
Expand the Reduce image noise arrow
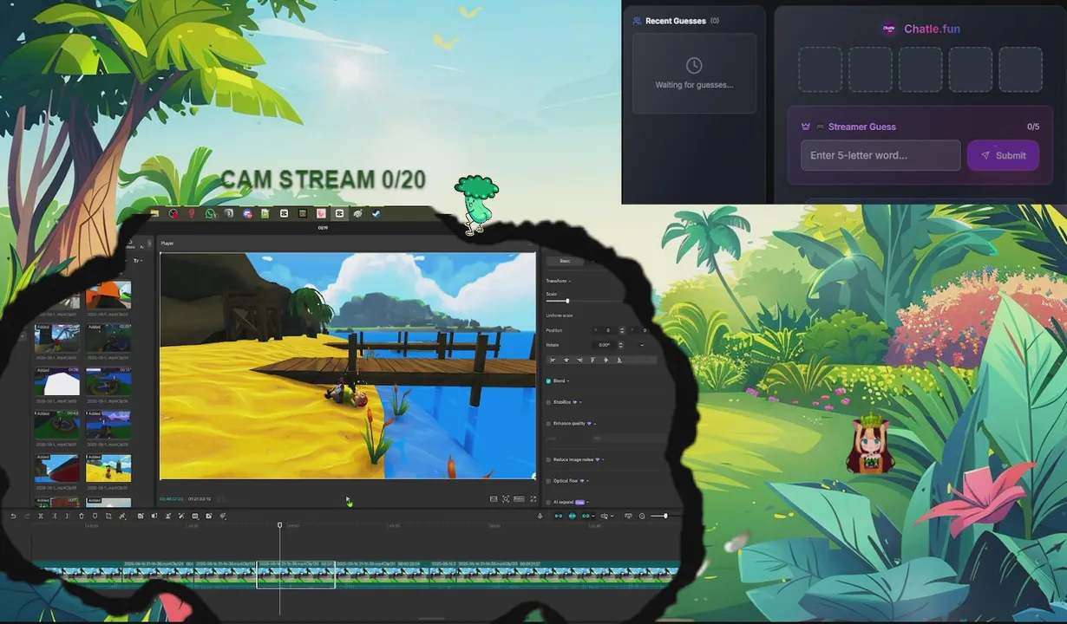click(x=603, y=459)
